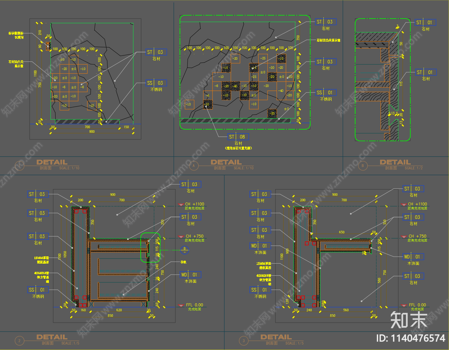Click the circled 3 detail title marker
This screenshot has height=350, width=449.
(x=243, y=341)
